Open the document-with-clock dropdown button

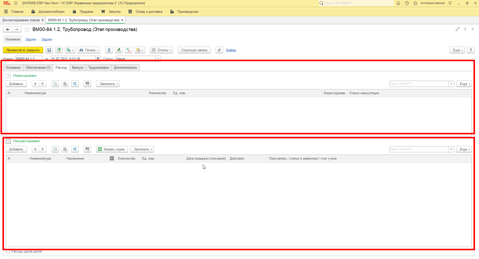click(x=140, y=50)
